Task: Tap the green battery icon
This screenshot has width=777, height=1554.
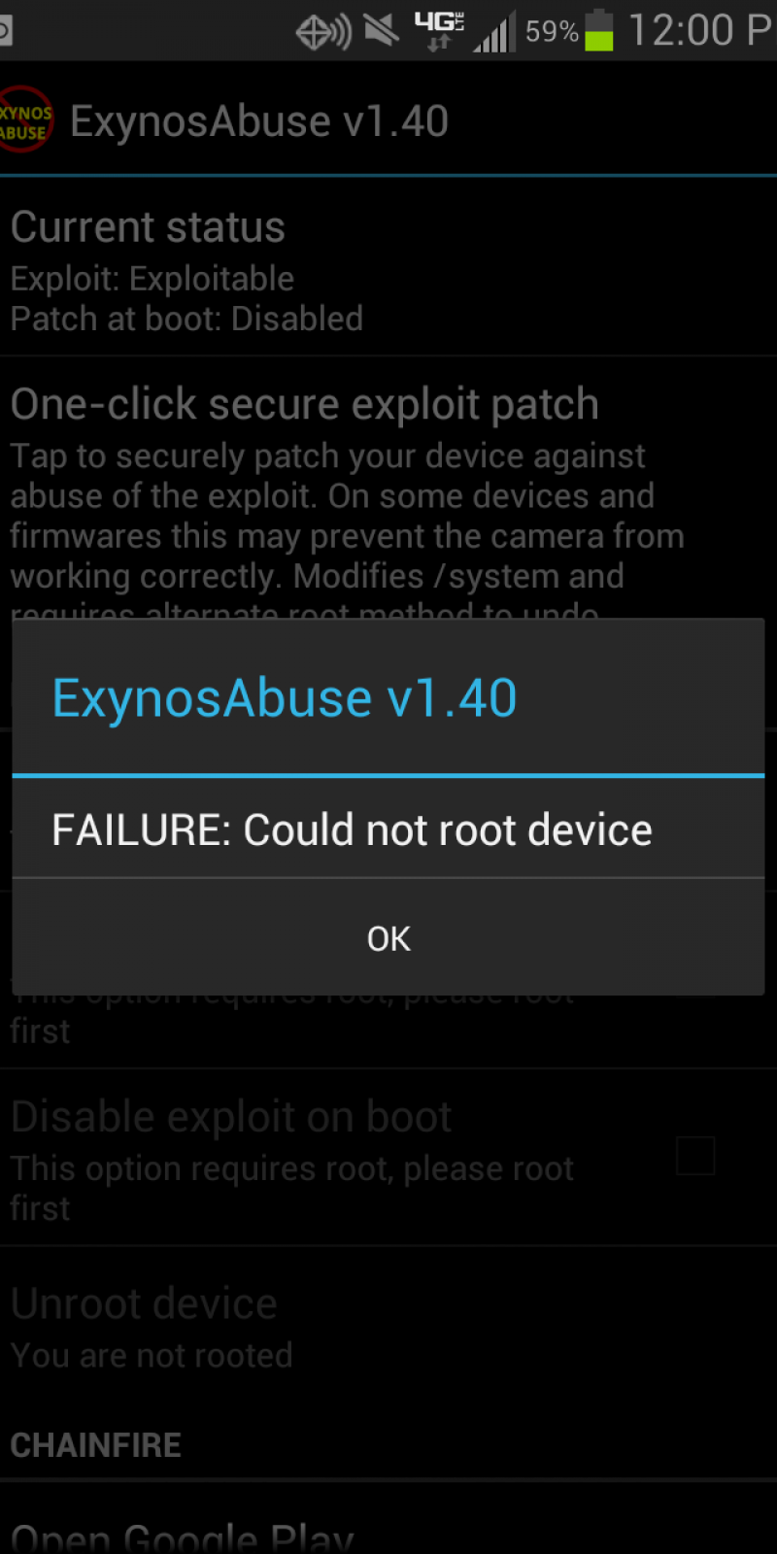Action: 599,31
